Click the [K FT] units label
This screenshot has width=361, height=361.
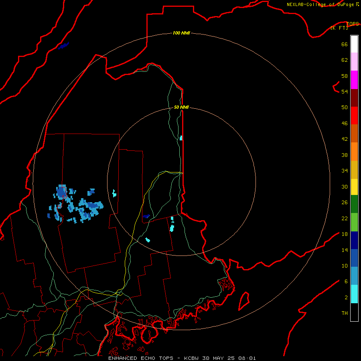[339, 28]
